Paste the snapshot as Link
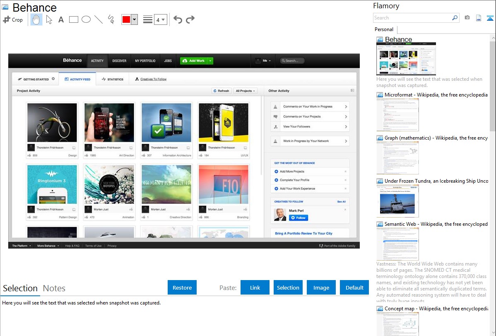 tap(255, 288)
